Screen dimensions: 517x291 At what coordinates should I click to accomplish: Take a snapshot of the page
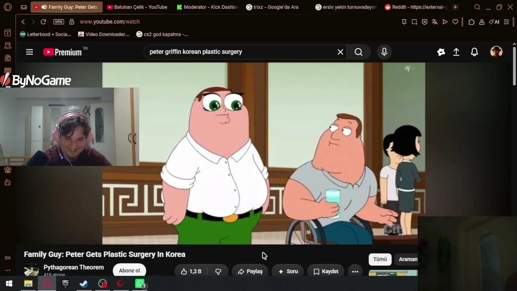point(414,22)
